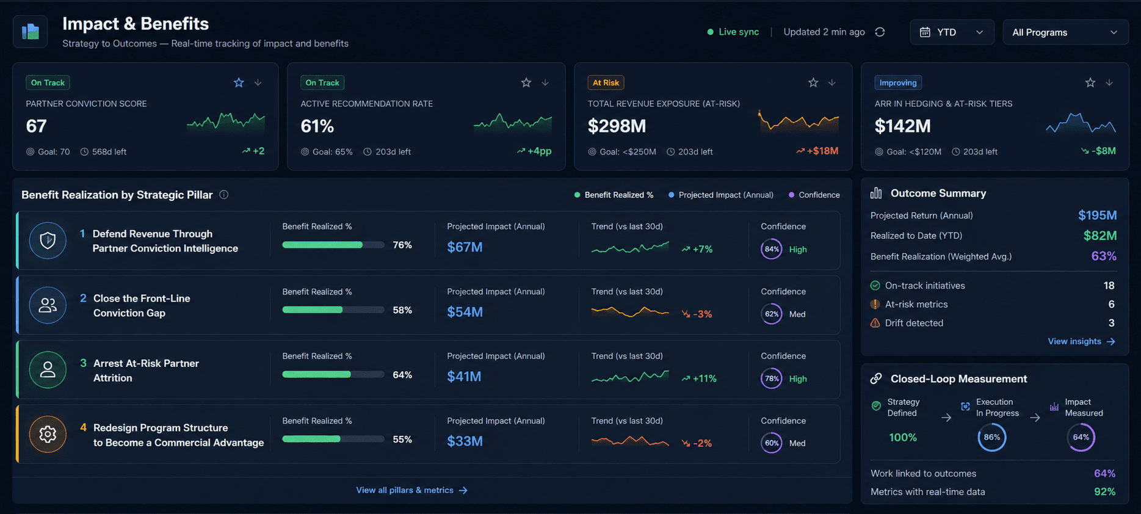Click person icon for Arrest At-Risk Partner Attrition
This screenshot has width=1141, height=514.
pyautogui.click(x=48, y=370)
